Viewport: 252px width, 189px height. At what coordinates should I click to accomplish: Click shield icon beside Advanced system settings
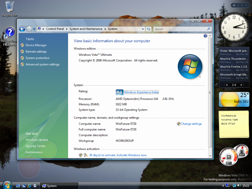point(22,65)
